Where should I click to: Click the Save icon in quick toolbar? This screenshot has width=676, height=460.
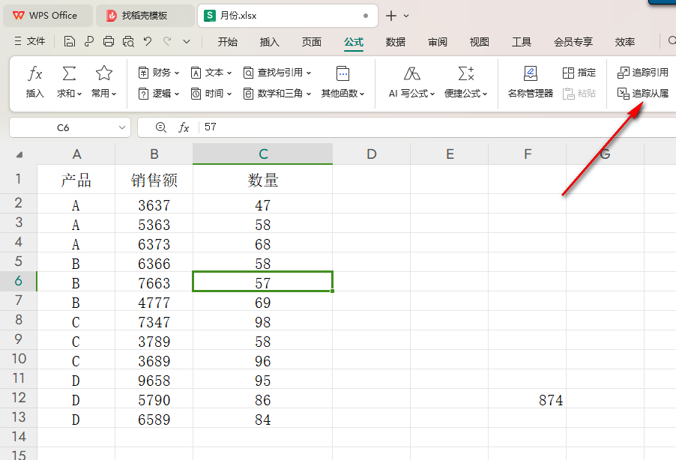pyautogui.click(x=69, y=41)
